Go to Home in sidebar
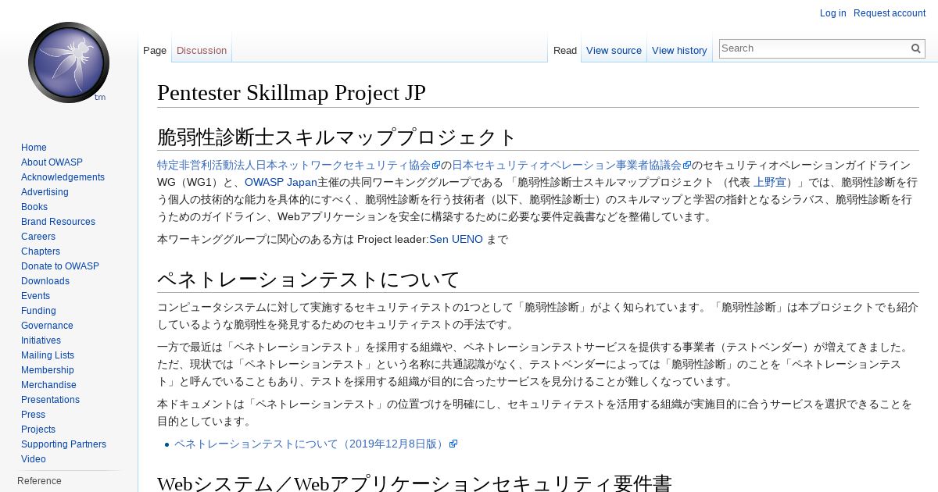 (x=34, y=148)
